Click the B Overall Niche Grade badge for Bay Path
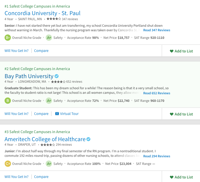 8,101
